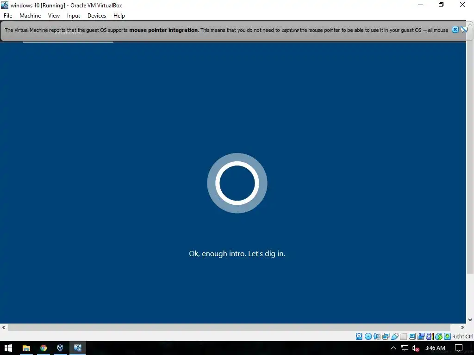Click the optical disk indicator icon
474x355 pixels.
tap(368, 337)
